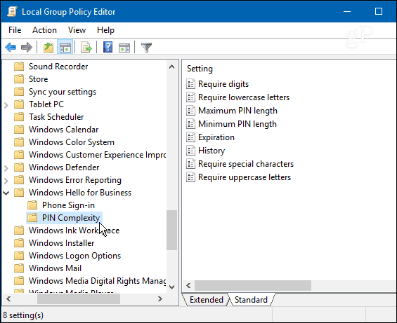The image size is (397, 323).
Task: Click the Setting column header
Action: (200, 69)
